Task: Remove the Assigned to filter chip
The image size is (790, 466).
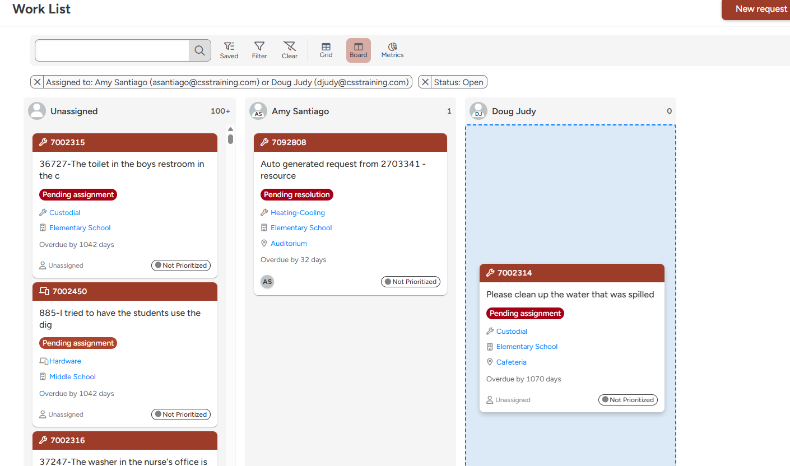Action: (37, 82)
